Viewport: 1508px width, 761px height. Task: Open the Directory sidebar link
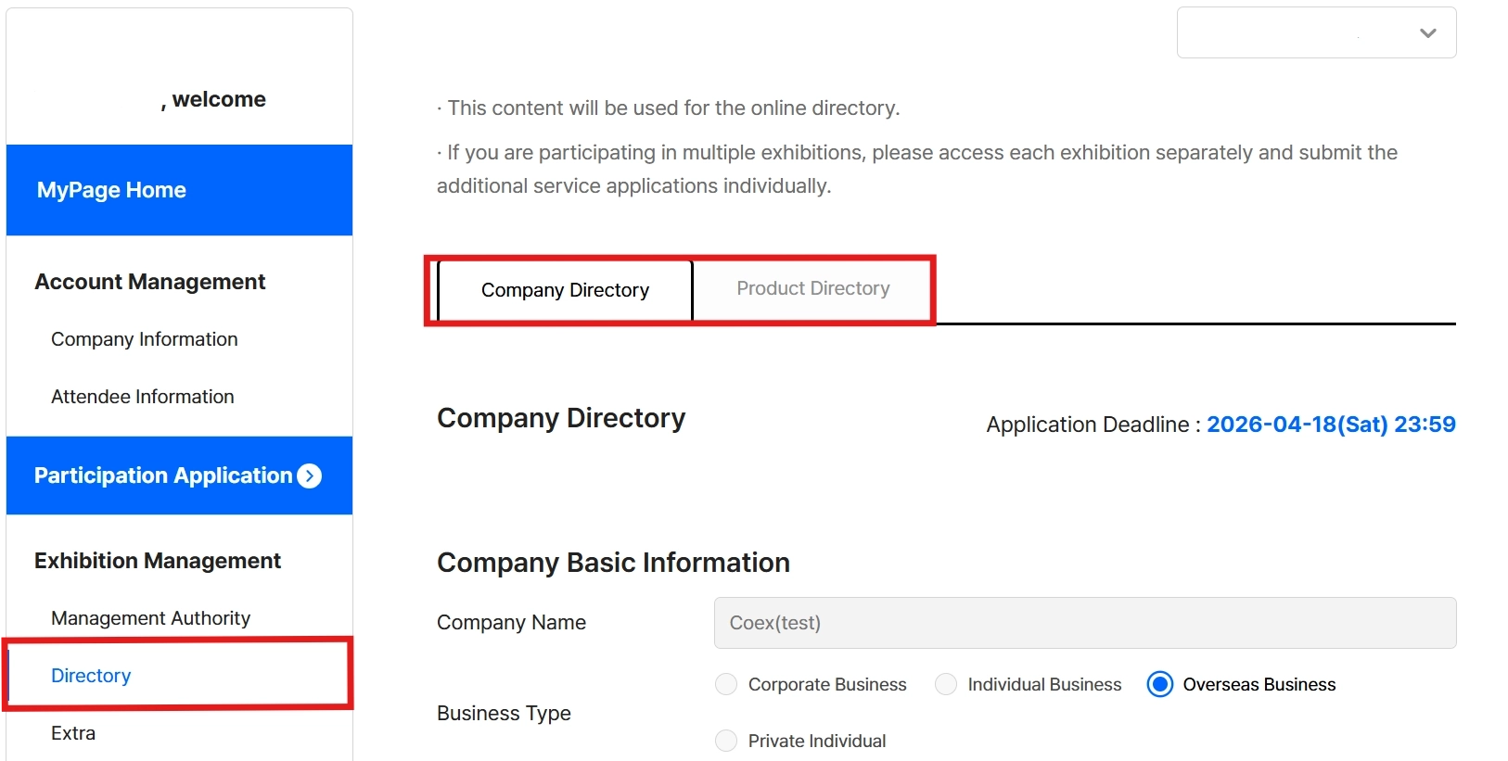(x=91, y=676)
